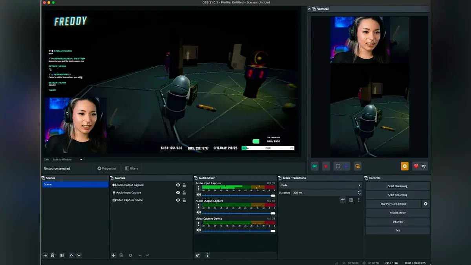Open Audio Output Capture three-dot mixer menu

199,206
